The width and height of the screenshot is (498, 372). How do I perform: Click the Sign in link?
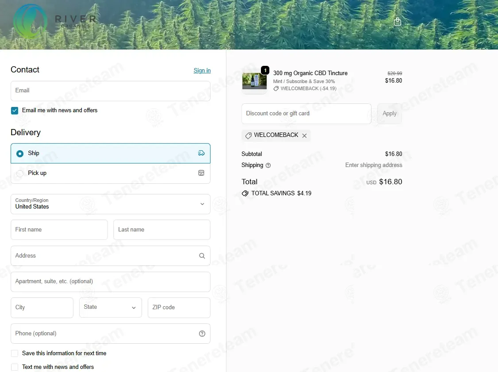tap(202, 70)
